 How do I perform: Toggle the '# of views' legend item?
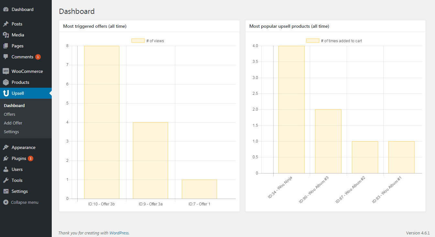pos(147,41)
